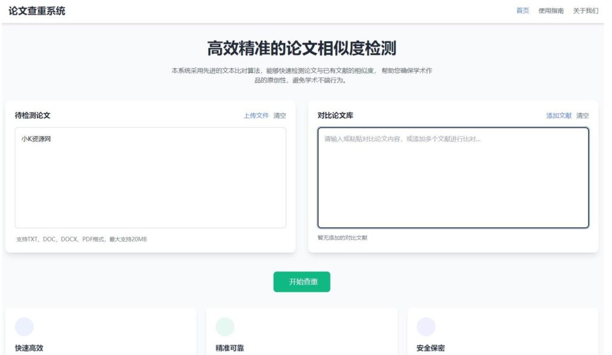Clear the 对比论文库 content with 清空
This screenshot has width=612, height=355.
(x=583, y=116)
